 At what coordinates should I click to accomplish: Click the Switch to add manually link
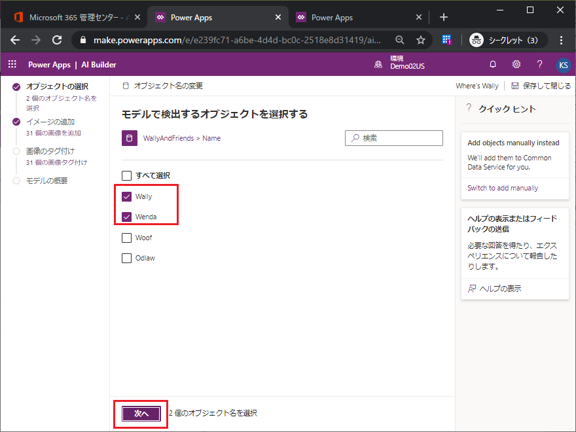click(503, 188)
